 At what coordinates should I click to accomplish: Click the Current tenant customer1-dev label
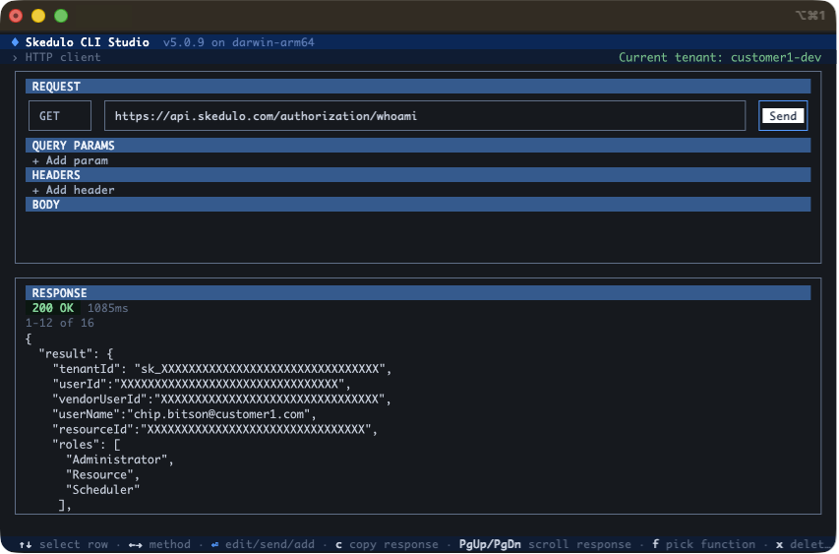[720, 57]
